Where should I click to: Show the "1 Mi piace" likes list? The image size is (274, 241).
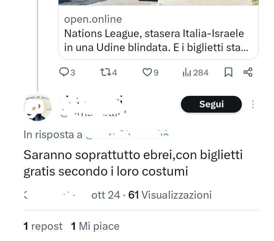pyautogui.click(x=95, y=226)
